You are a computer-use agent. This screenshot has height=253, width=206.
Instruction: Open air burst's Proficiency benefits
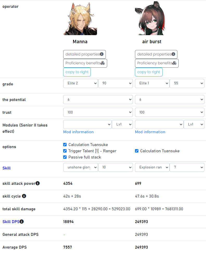157,63
